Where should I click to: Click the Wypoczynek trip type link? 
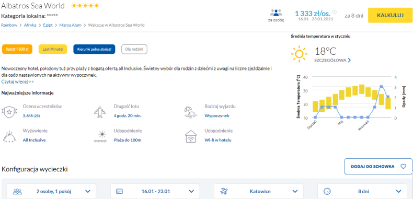[x=217, y=115]
